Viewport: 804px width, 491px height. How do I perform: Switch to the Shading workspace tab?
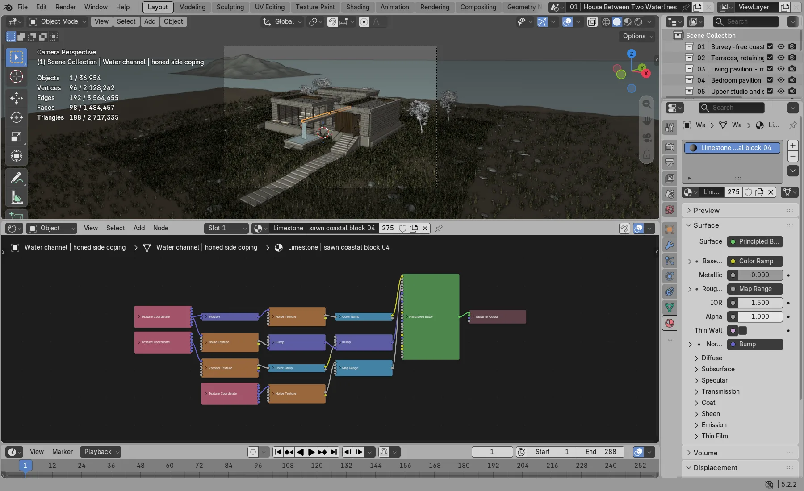click(358, 7)
